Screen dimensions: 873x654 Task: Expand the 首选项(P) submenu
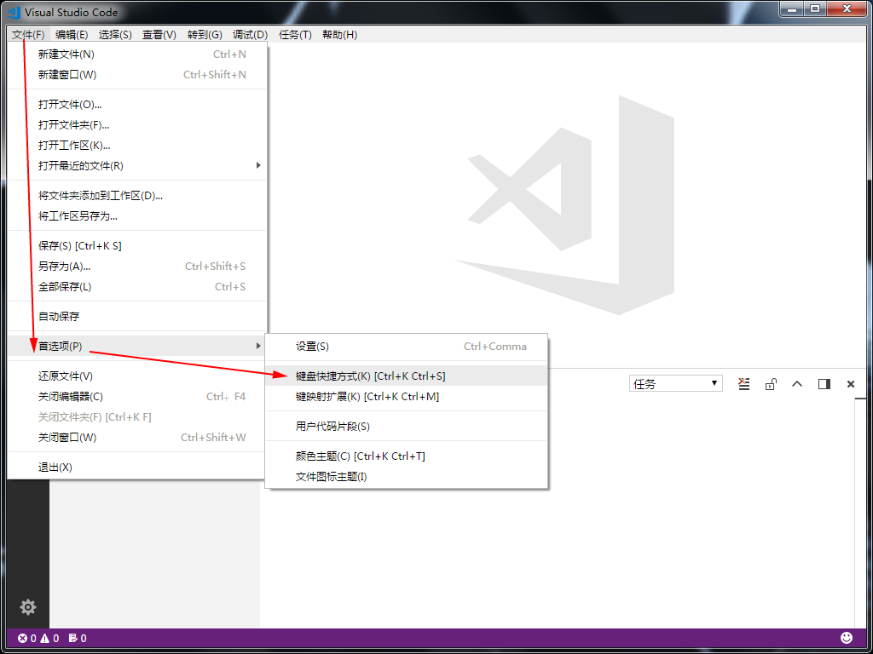[x=137, y=346]
